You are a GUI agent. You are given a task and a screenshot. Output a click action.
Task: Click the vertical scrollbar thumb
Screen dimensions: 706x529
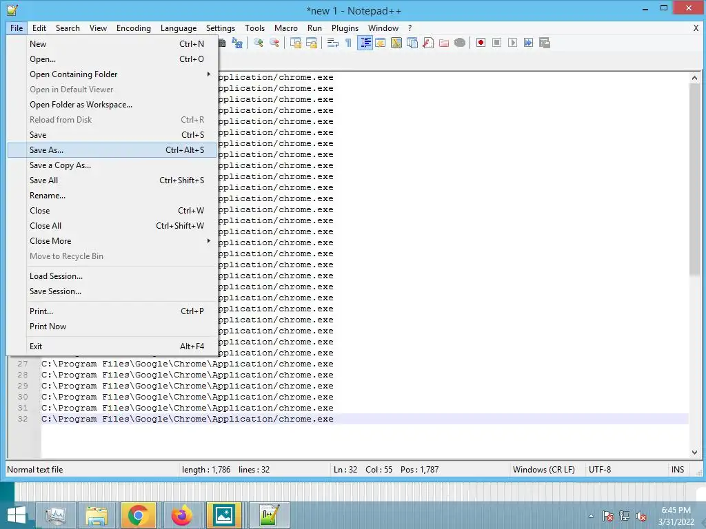pos(694,179)
